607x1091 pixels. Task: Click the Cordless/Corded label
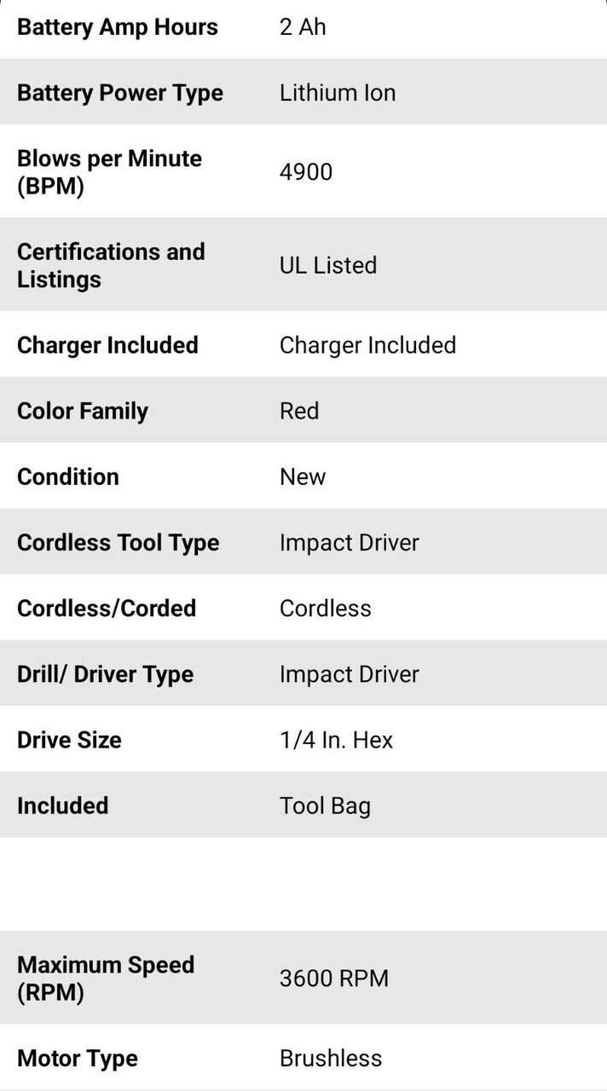(x=107, y=609)
